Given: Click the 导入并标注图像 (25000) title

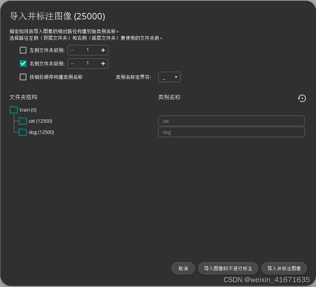Looking at the screenshot, I should point(57,16).
